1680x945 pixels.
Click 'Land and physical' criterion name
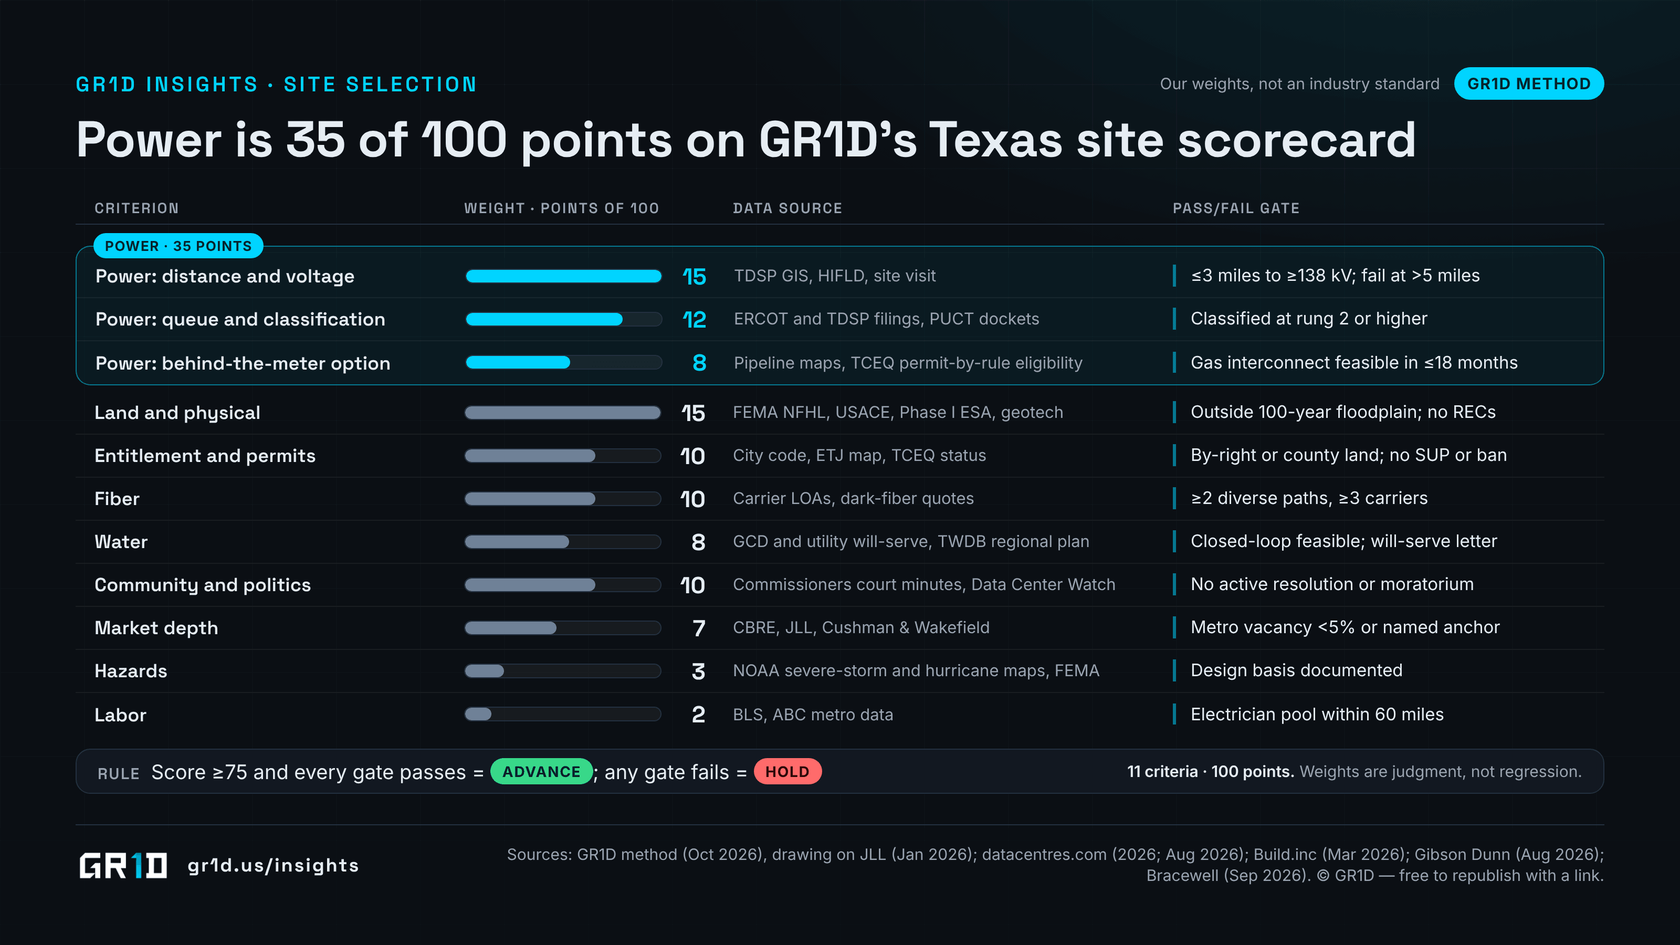click(177, 413)
